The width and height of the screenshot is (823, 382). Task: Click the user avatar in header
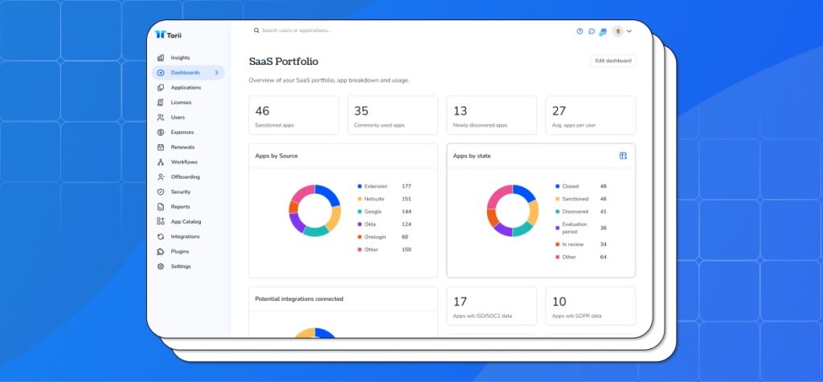pyautogui.click(x=617, y=31)
